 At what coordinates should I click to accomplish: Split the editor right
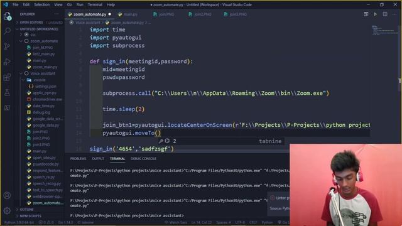(x=385, y=14)
